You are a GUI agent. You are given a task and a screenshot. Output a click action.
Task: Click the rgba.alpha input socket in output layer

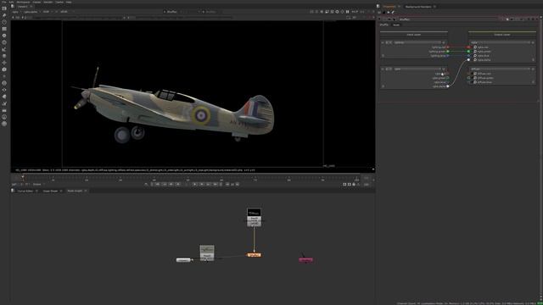point(468,60)
